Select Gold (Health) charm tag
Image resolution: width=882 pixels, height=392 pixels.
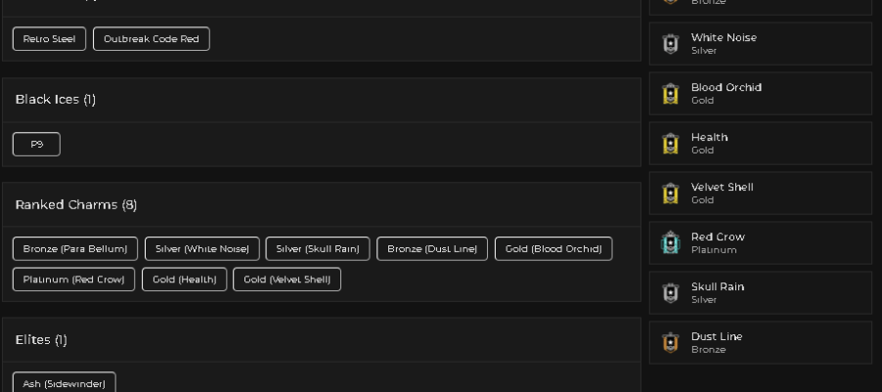[x=184, y=279]
